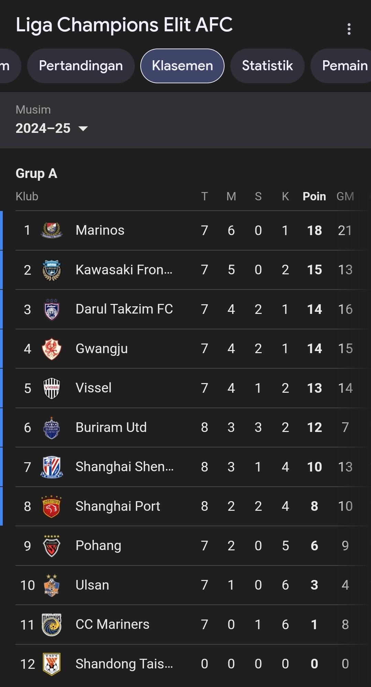The width and height of the screenshot is (371, 687).
Task: Click the Poin column header
Action: (314, 196)
